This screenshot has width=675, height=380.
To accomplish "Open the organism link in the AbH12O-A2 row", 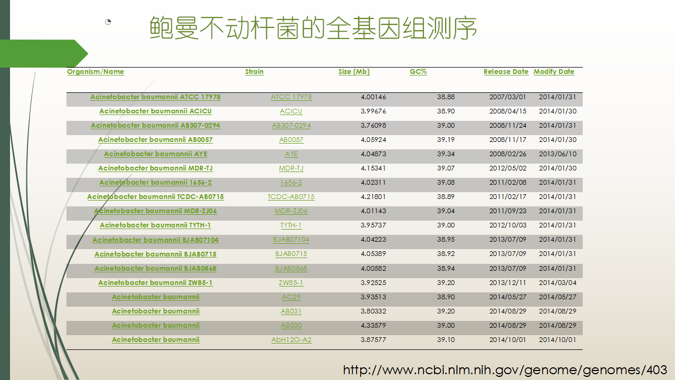I will point(156,340).
